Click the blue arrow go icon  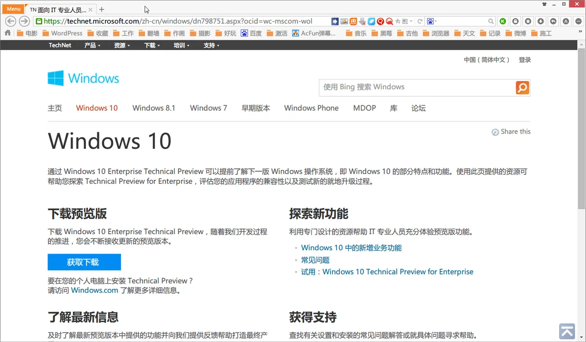[335, 21]
